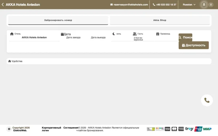
Task: Open the hamburger menu icon
Action: pyautogui.click(x=211, y=5)
